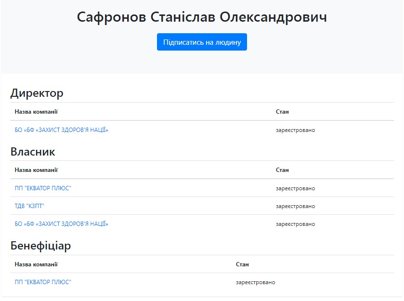Click "Стан" column header in Бенефіціар table
404x301 pixels.
click(242, 264)
